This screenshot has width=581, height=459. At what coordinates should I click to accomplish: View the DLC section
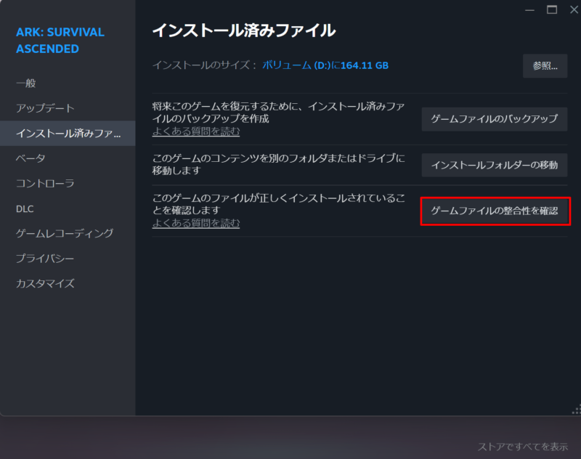(25, 208)
